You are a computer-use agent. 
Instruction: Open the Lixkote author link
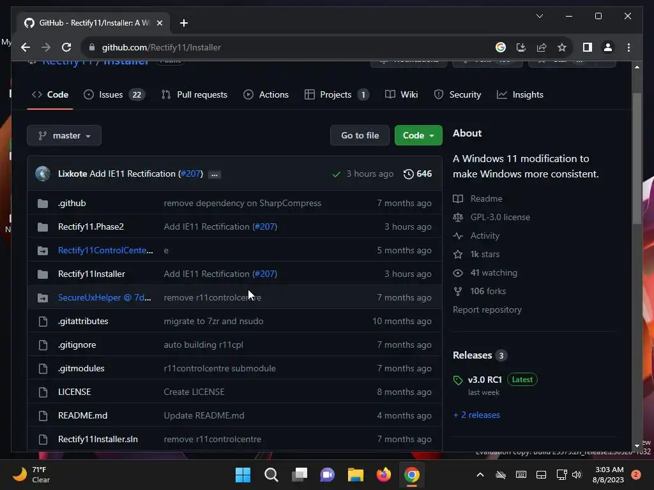(x=73, y=174)
